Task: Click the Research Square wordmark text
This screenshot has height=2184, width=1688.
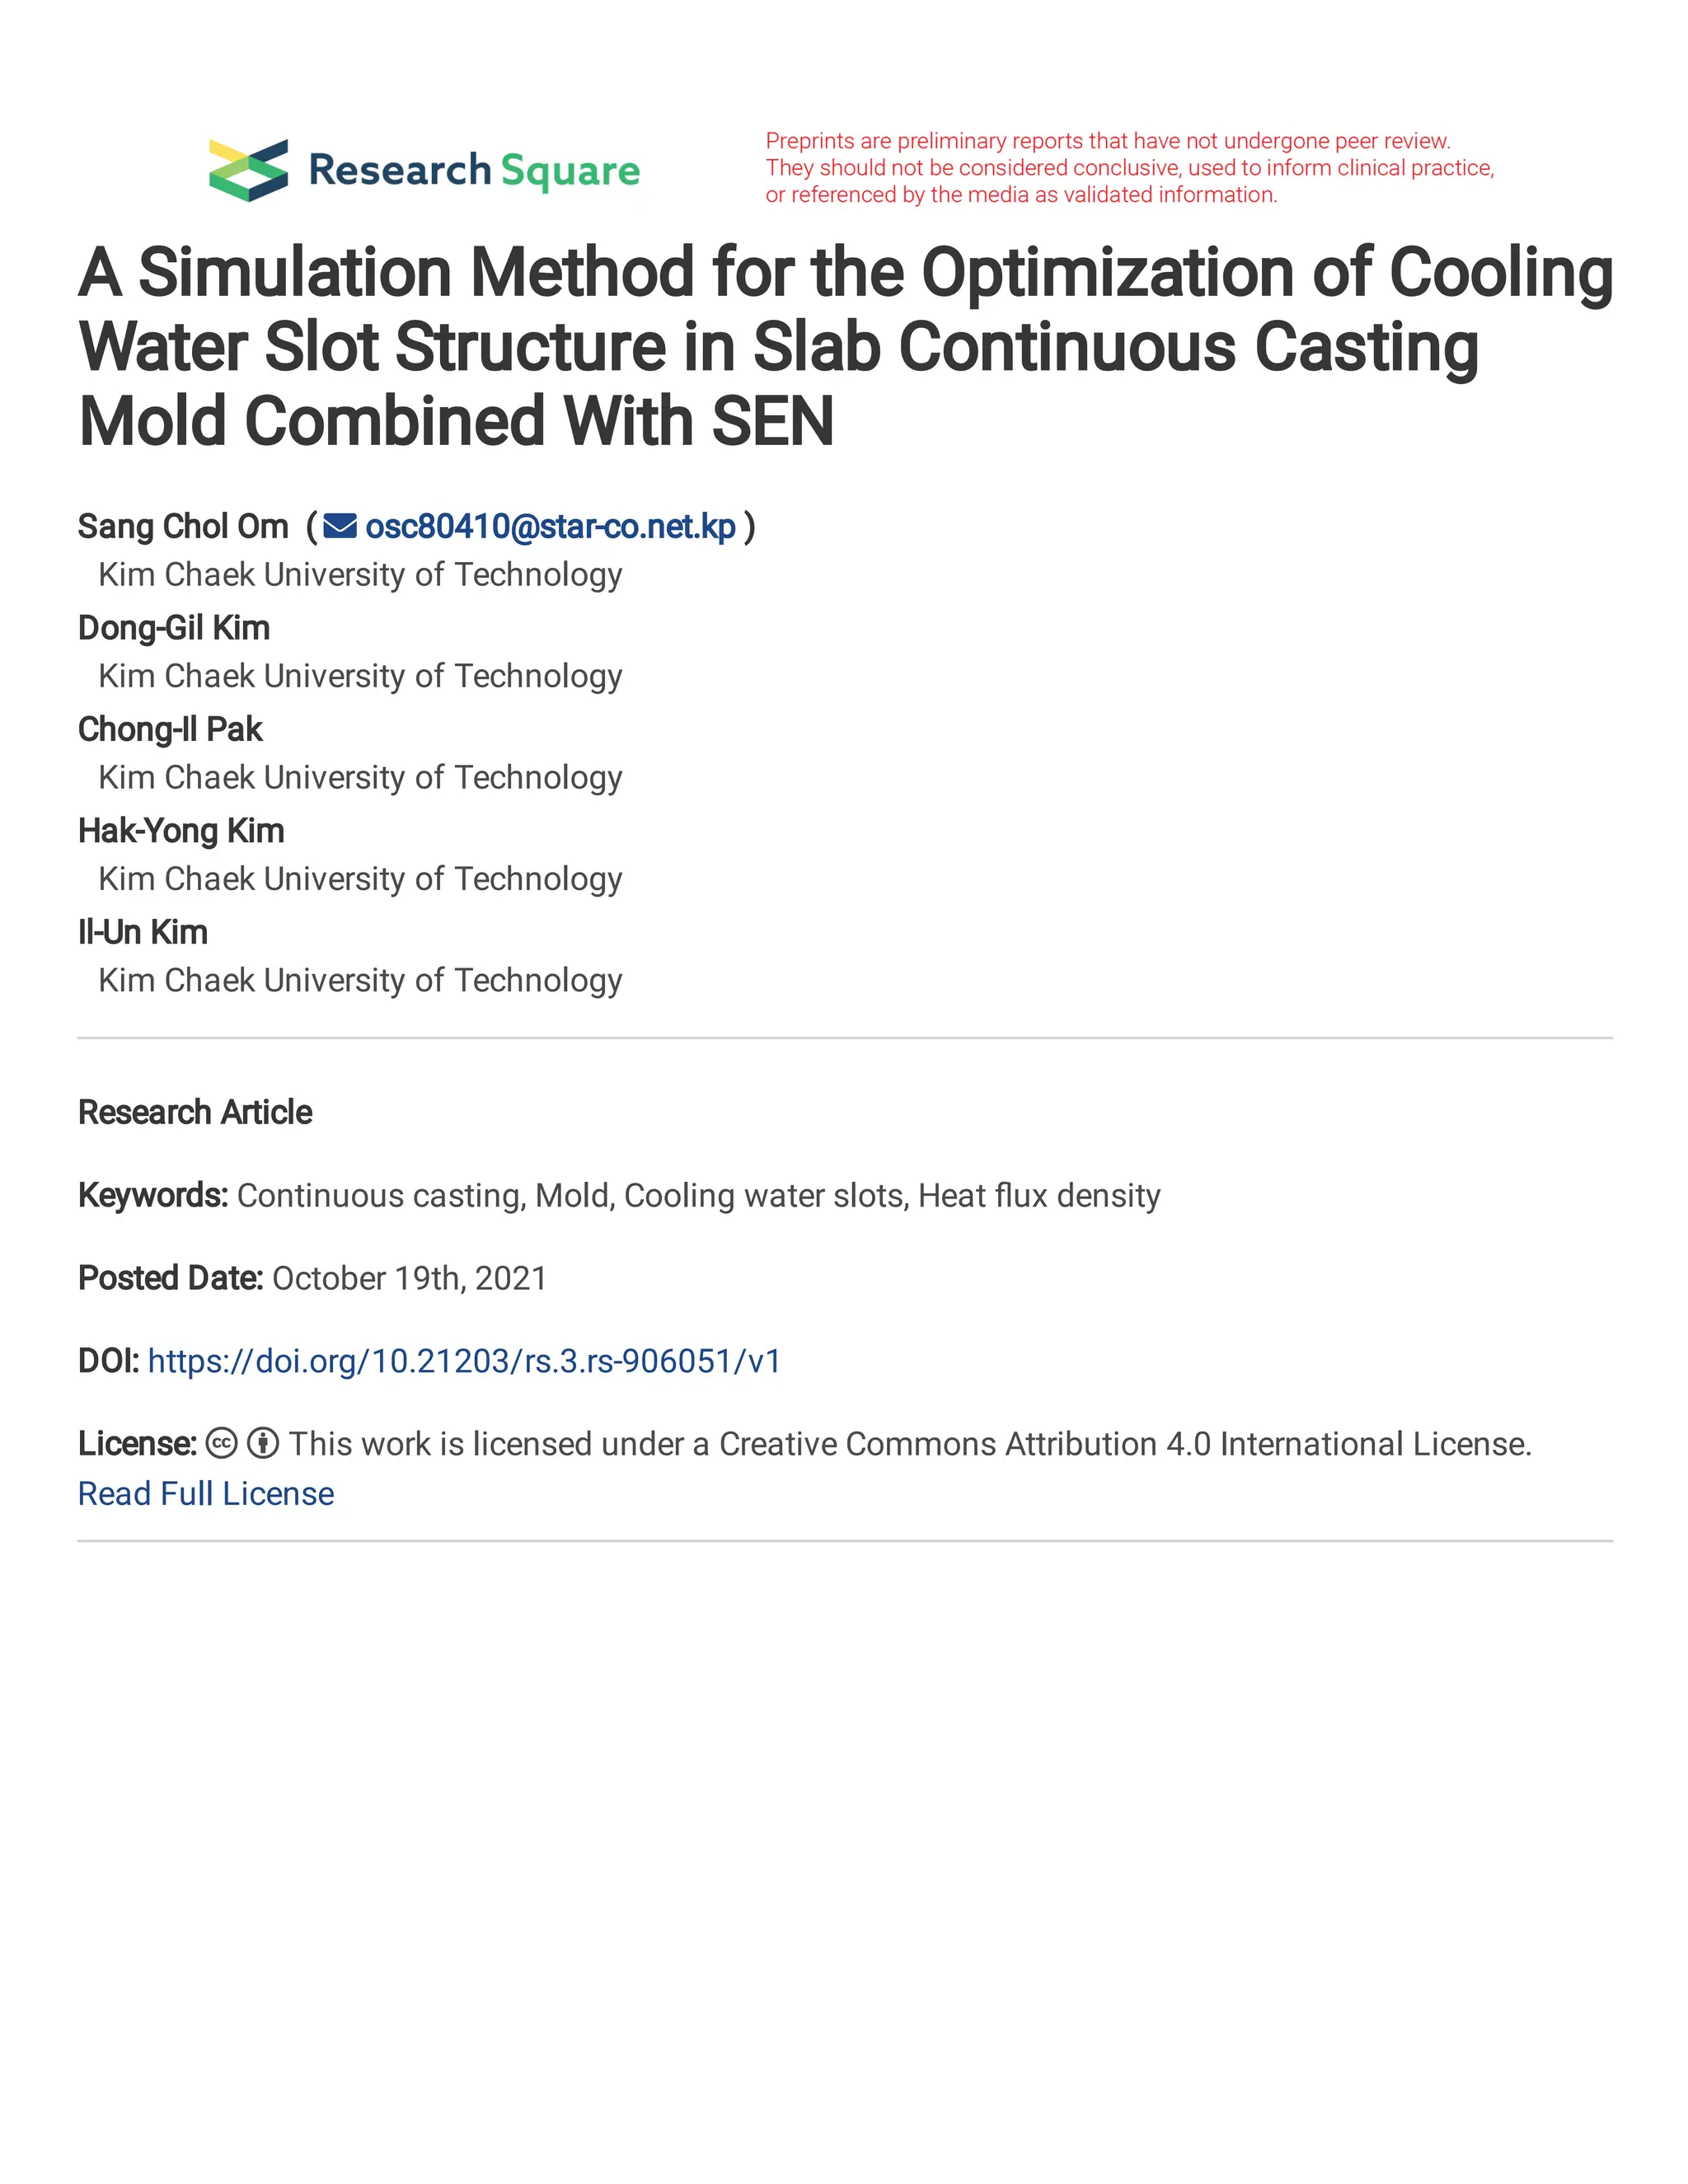Action: 474,171
